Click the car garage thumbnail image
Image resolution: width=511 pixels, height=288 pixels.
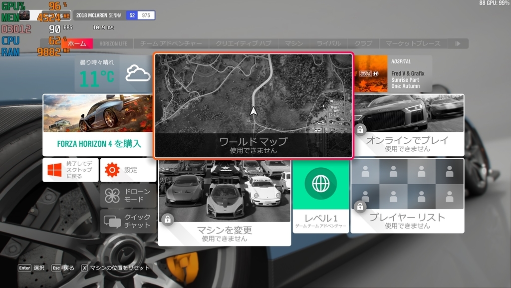coord(225,191)
